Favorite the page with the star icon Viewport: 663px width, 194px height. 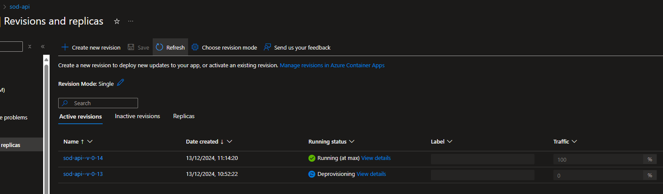(117, 21)
